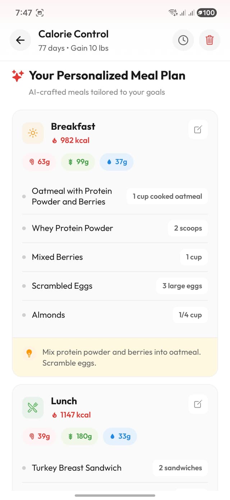
Task: Select the 63g protein chip for Breakfast
Action: point(39,162)
